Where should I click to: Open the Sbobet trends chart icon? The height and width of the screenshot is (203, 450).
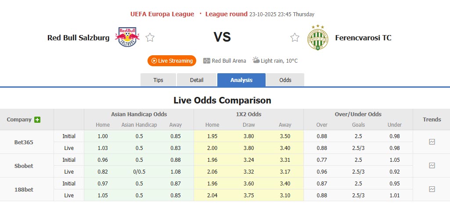pos(432,166)
